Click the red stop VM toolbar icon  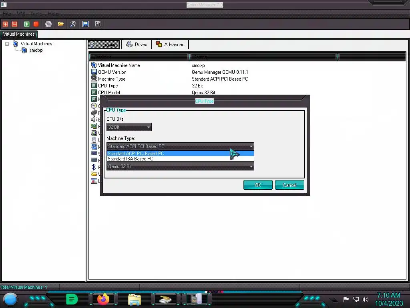coord(36,24)
